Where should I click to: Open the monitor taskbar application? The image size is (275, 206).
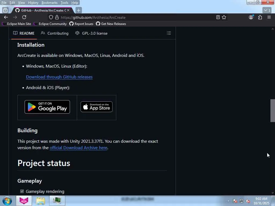tap(57, 201)
